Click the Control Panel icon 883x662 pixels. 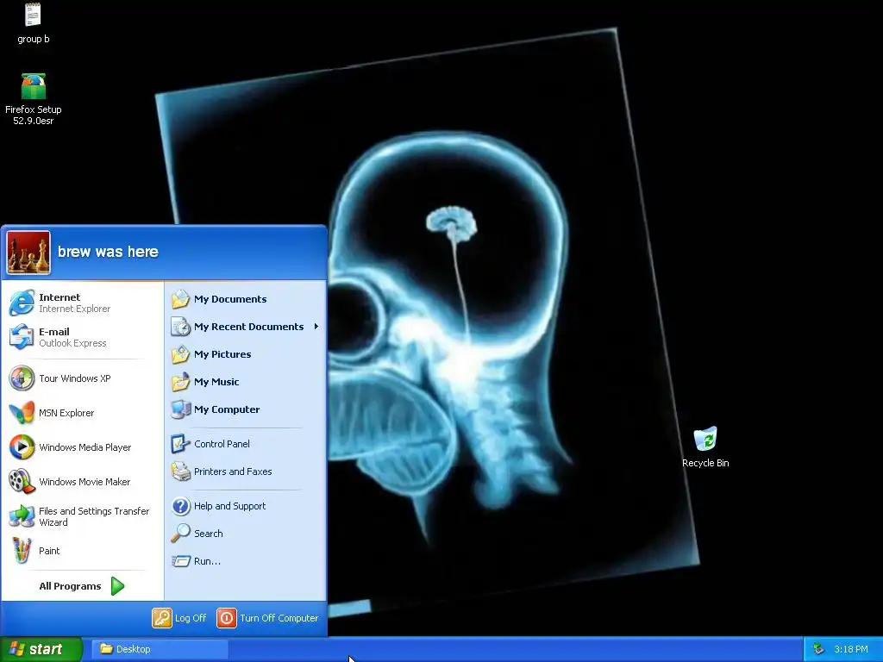tap(181, 444)
